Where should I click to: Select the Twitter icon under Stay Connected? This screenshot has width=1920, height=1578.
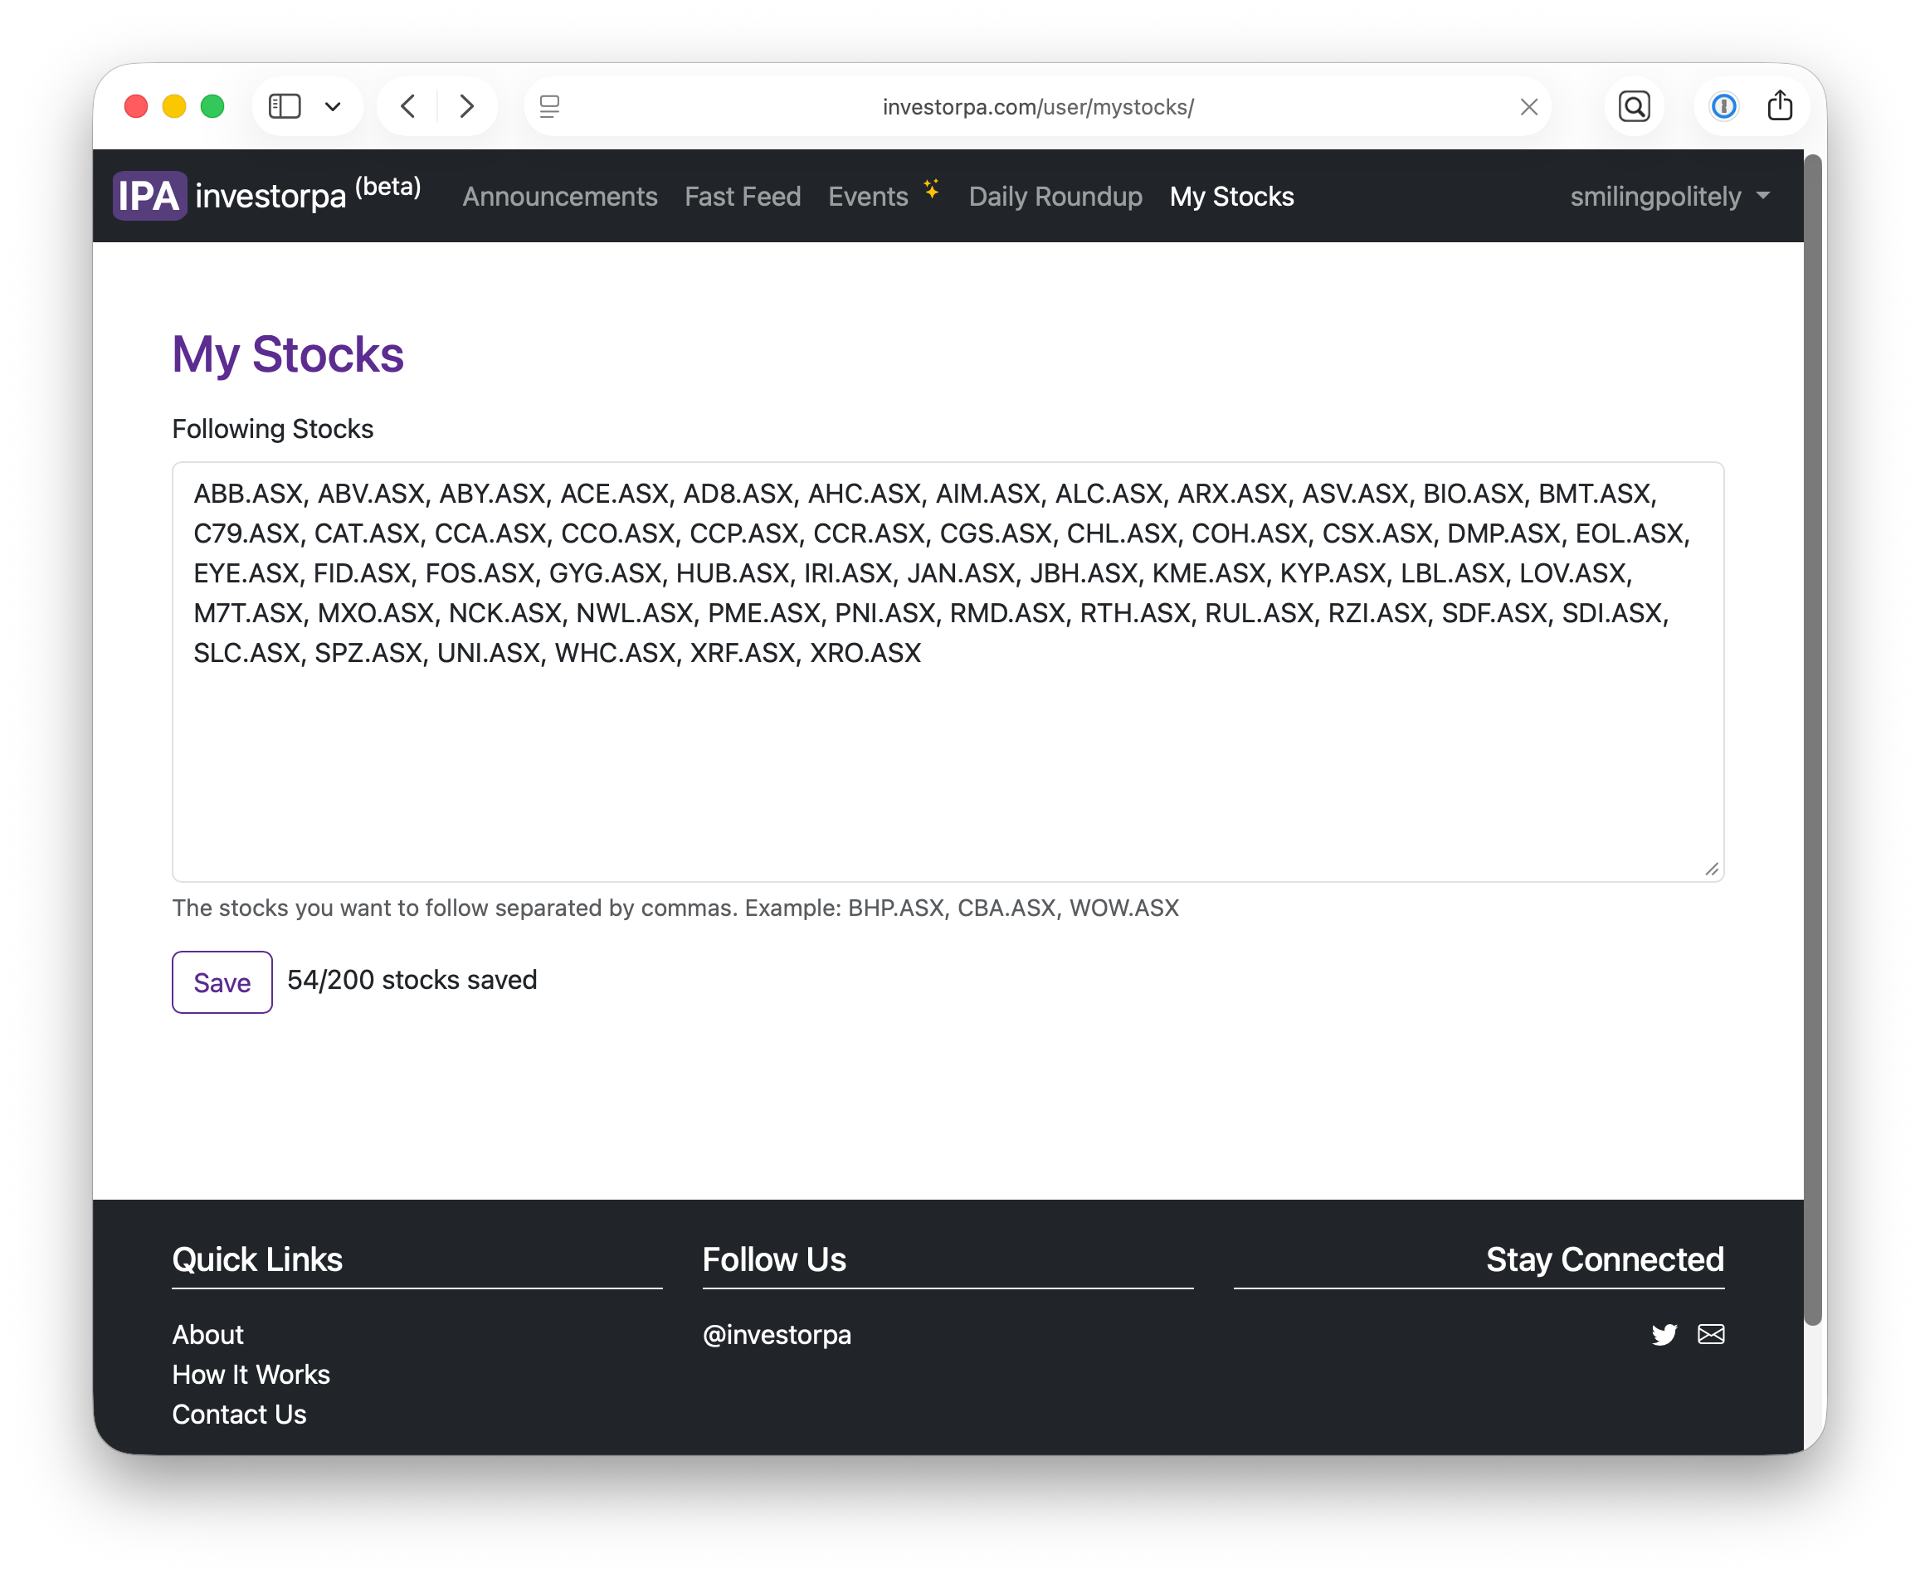click(x=1664, y=1333)
